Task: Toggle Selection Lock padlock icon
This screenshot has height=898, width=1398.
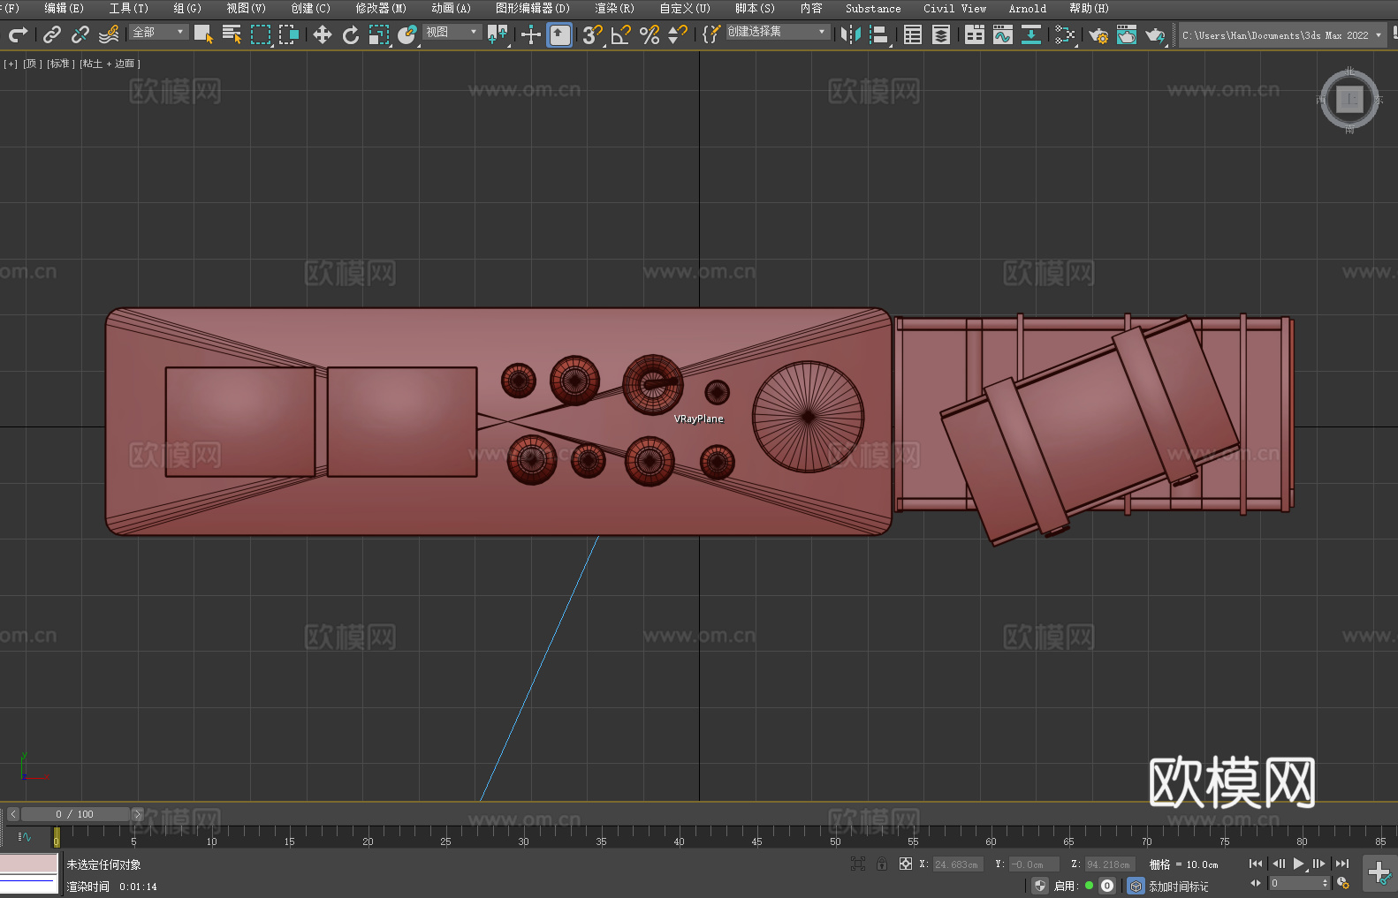Action: (882, 864)
